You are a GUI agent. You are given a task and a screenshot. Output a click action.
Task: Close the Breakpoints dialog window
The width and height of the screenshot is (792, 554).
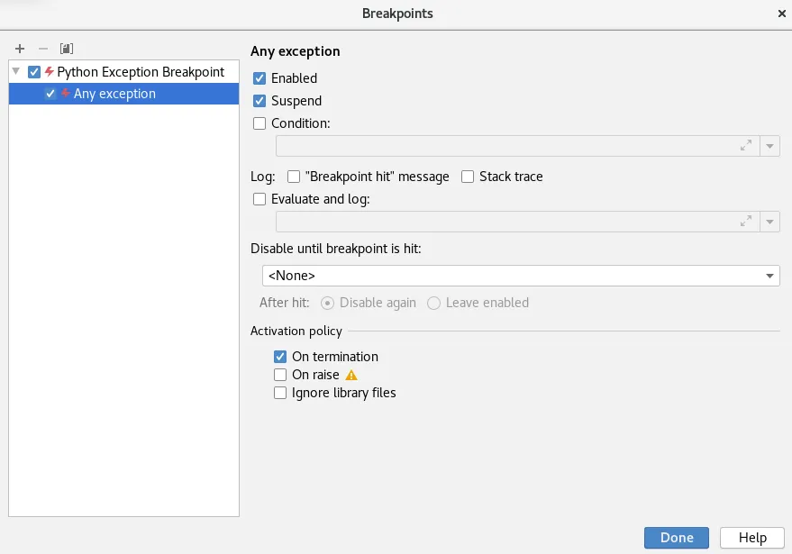[x=781, y=14]
